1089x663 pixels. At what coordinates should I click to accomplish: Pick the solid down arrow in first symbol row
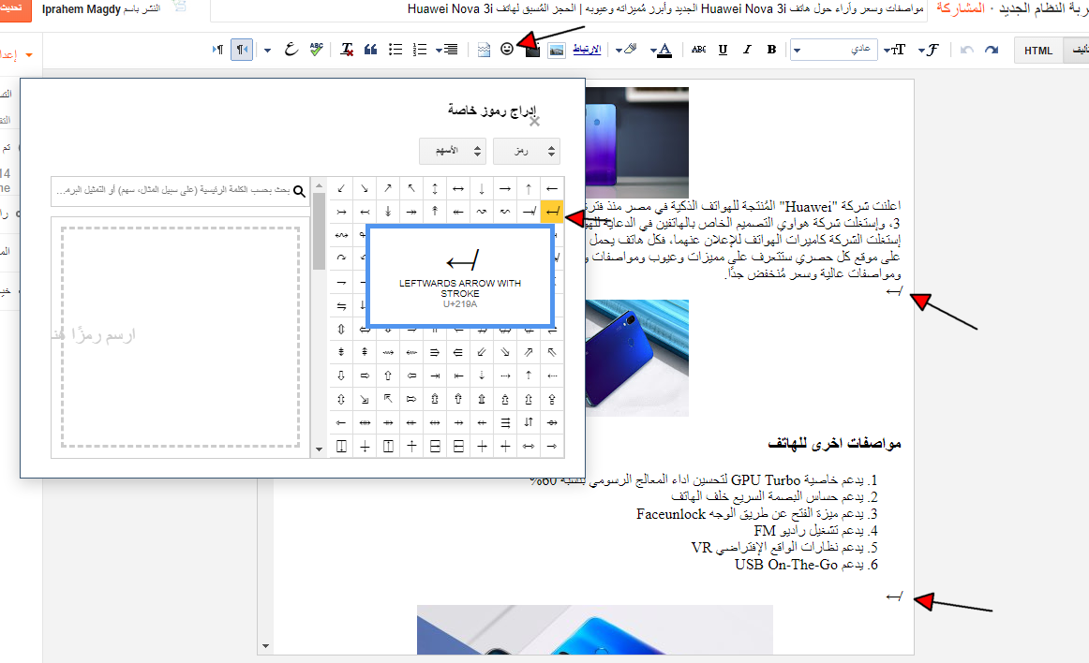point(482,188)
